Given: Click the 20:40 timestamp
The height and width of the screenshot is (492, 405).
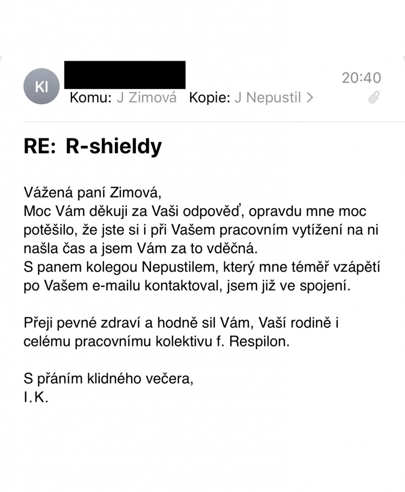Looking at the screenshot, I should pos(361,78).
